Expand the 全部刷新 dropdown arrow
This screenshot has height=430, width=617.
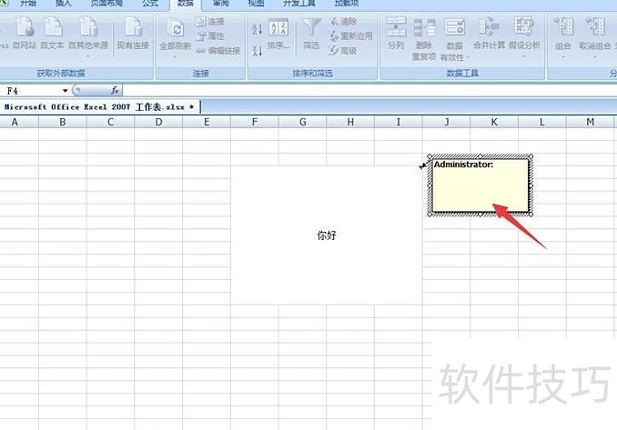175,56
